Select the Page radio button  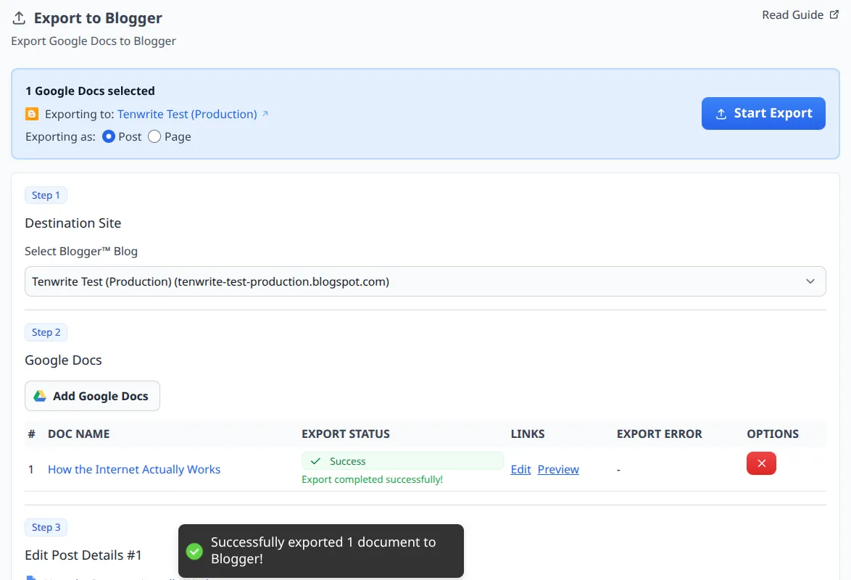click(x=154, y=136)
